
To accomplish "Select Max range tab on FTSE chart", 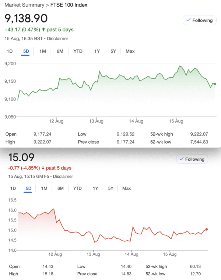I will coord(130,51).
